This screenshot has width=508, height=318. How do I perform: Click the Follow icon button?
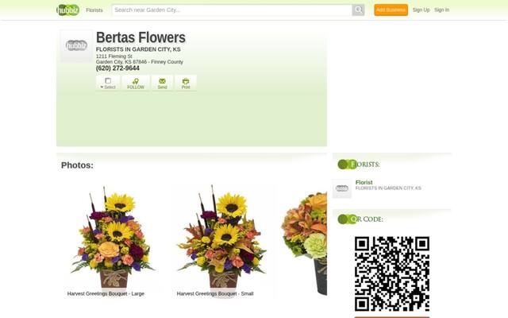(x=136, y=83)
